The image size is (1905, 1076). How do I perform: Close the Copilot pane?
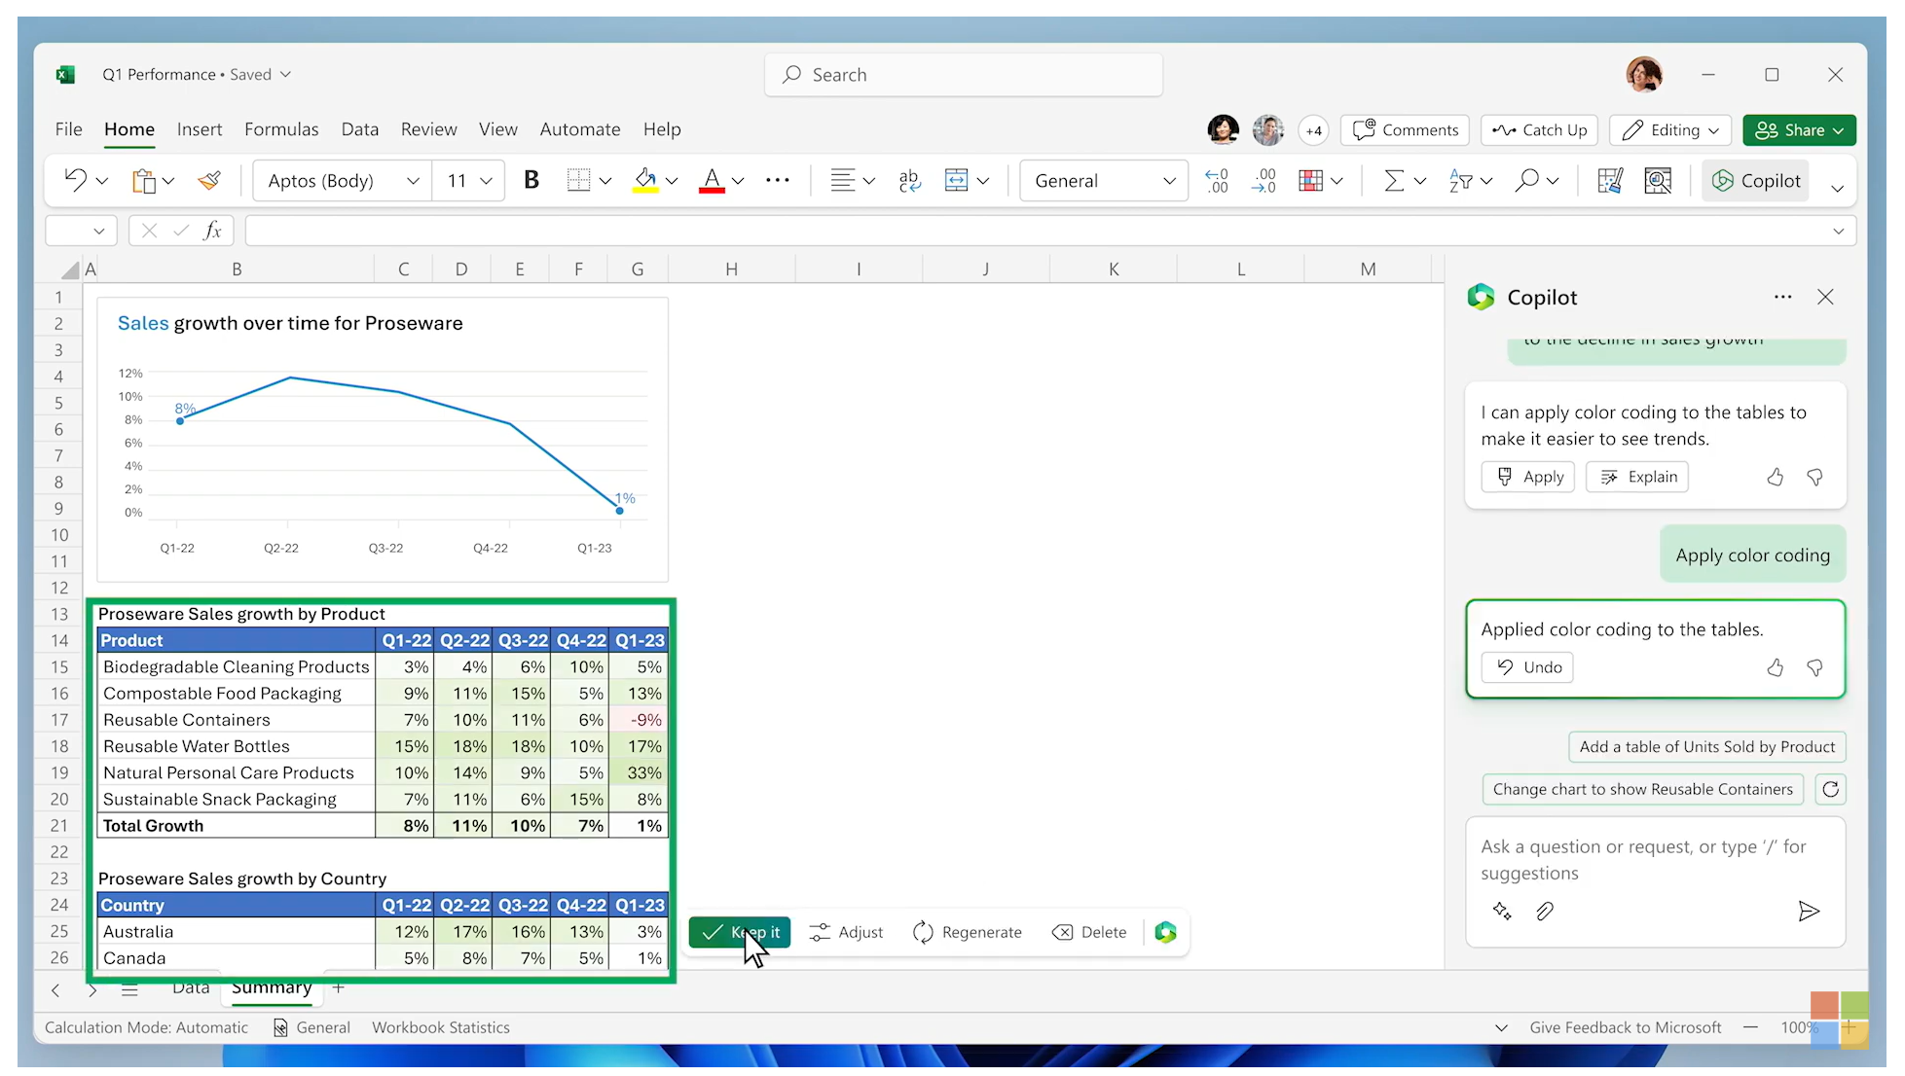(x=1825, y=297)
